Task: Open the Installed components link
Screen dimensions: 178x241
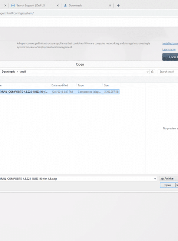Action: pyautogui.click(x=170, y=43)
